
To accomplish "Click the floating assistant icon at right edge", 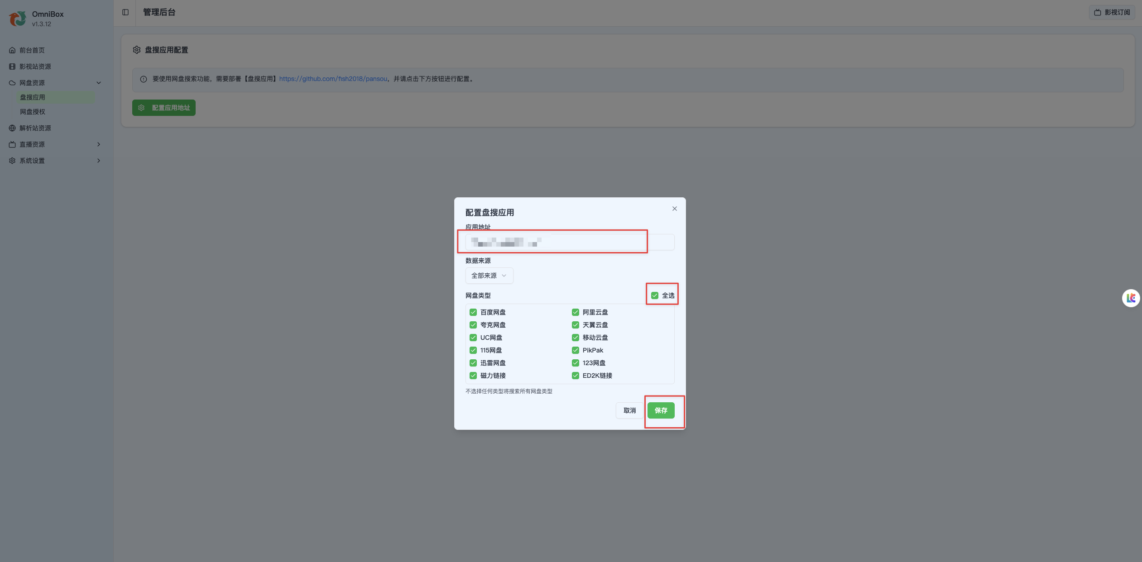I will 1131,298.
